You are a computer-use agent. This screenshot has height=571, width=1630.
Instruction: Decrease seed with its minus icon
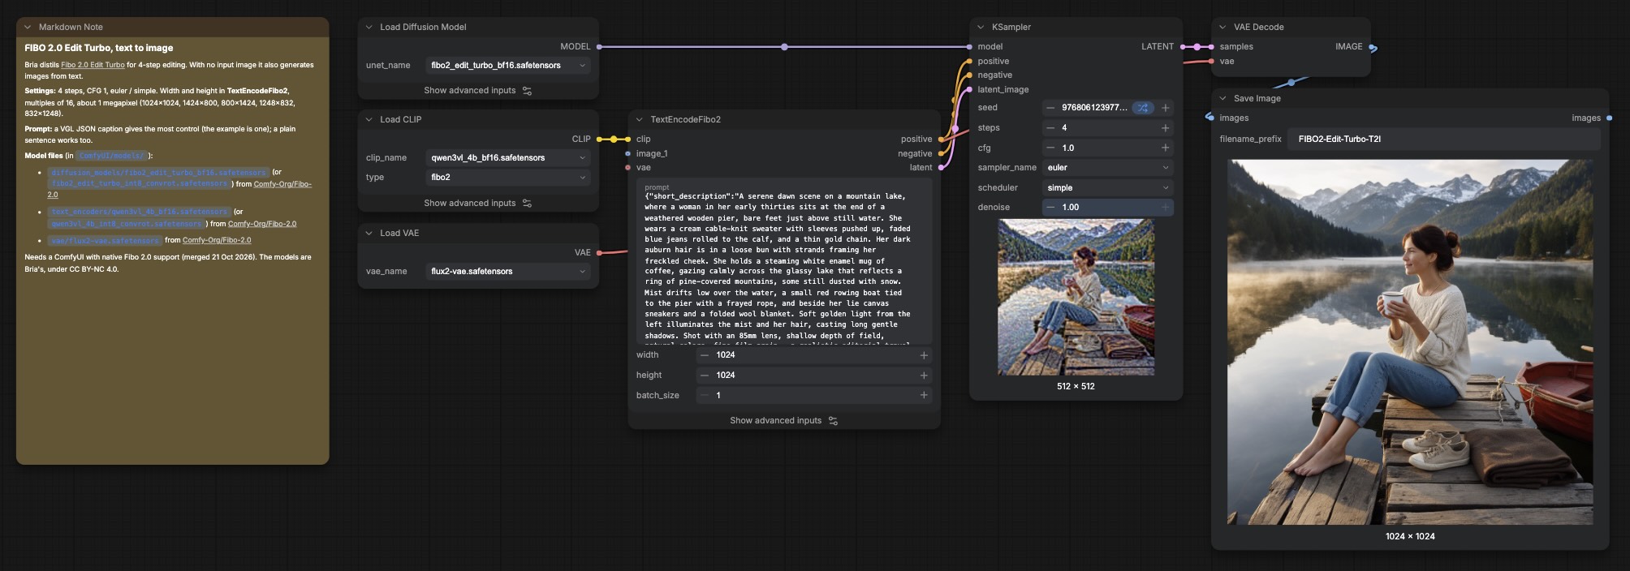point(1050,107)
